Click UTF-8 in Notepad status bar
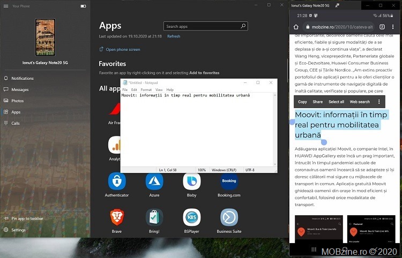402x258 pixels. pyautogui.click(x=250, y=170)
